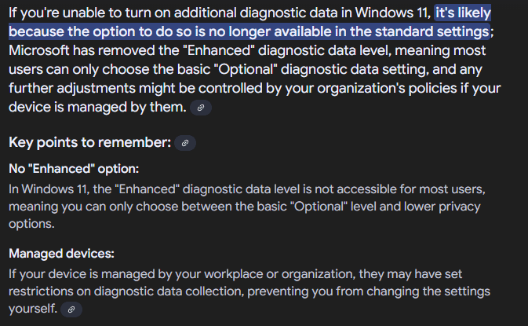Click 'restrictions on diagnostic data collection' text

click(126, 291)
